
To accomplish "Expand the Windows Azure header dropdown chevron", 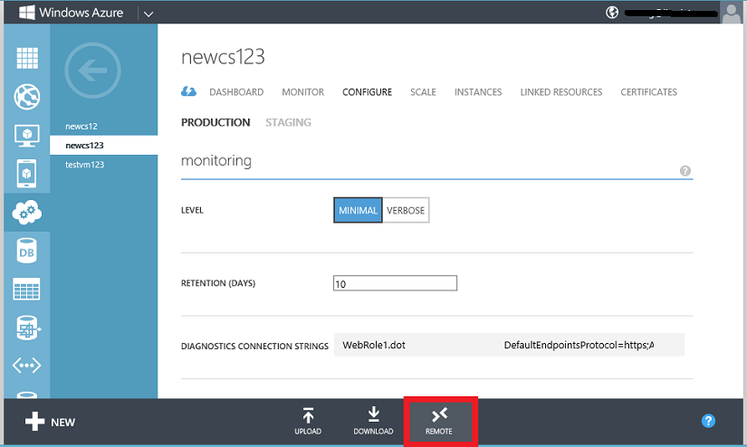I will point(148,14).
